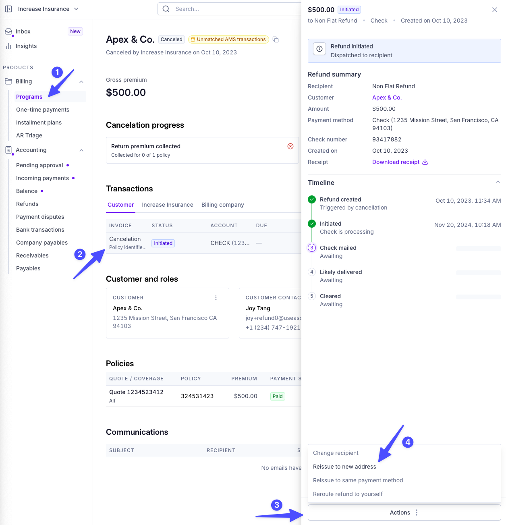Open the Refunds page
This screenshot has width=506, height=525.
point(27,204)
